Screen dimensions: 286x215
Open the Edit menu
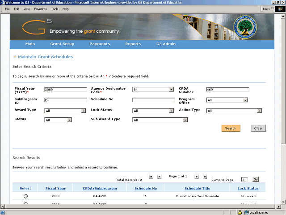[x=17, y=9]
